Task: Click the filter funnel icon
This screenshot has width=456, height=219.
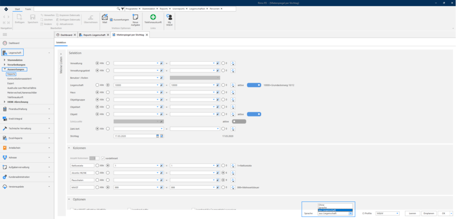Action: (122, 8)
